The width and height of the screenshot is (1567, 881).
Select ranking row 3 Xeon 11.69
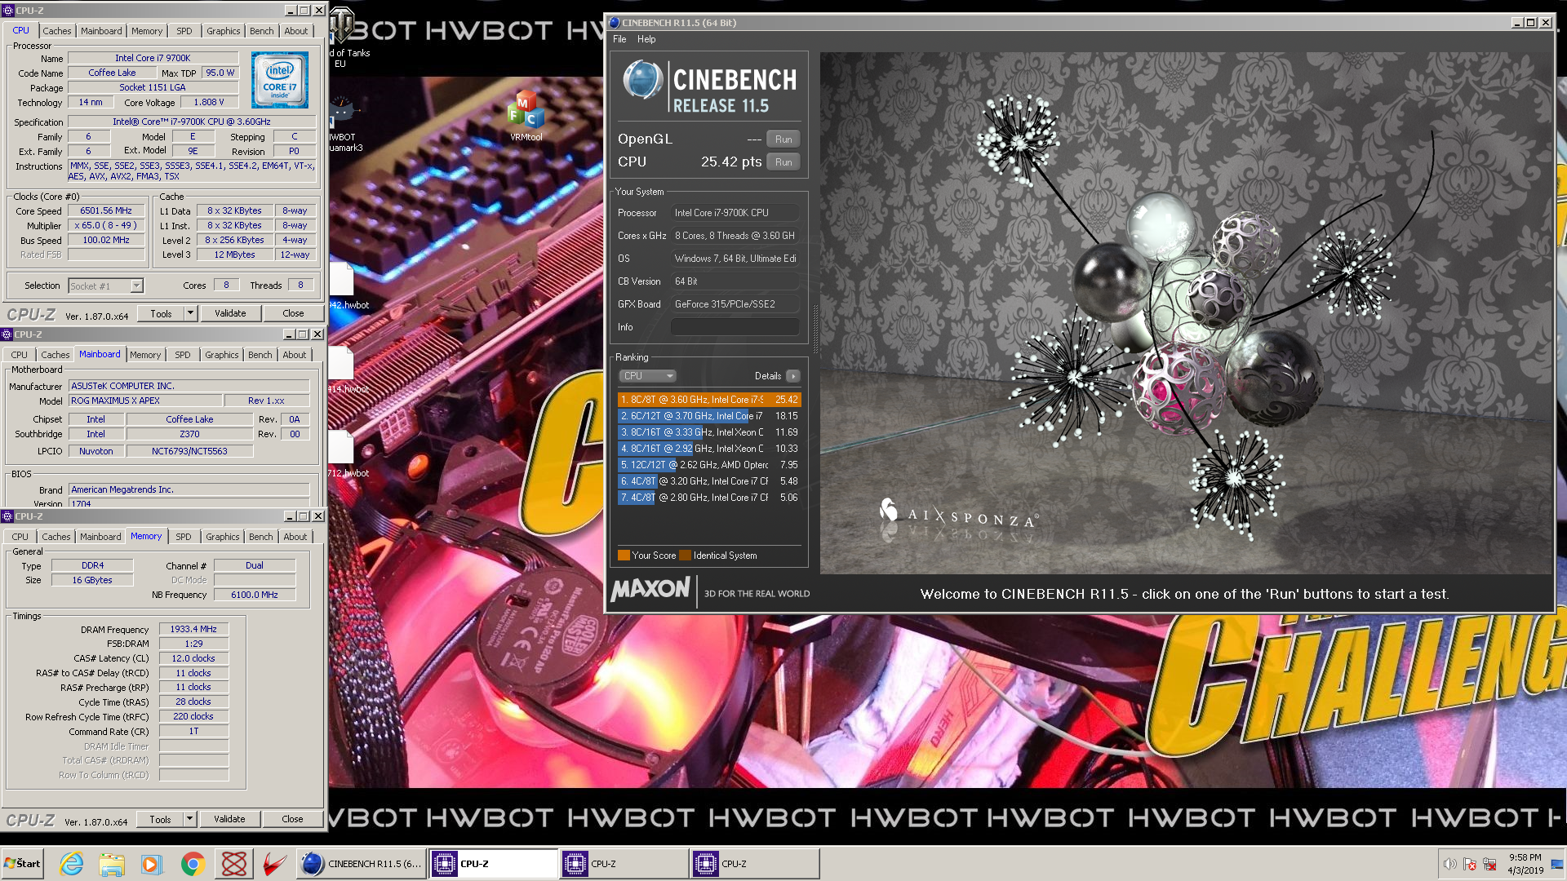click(709, 432)
